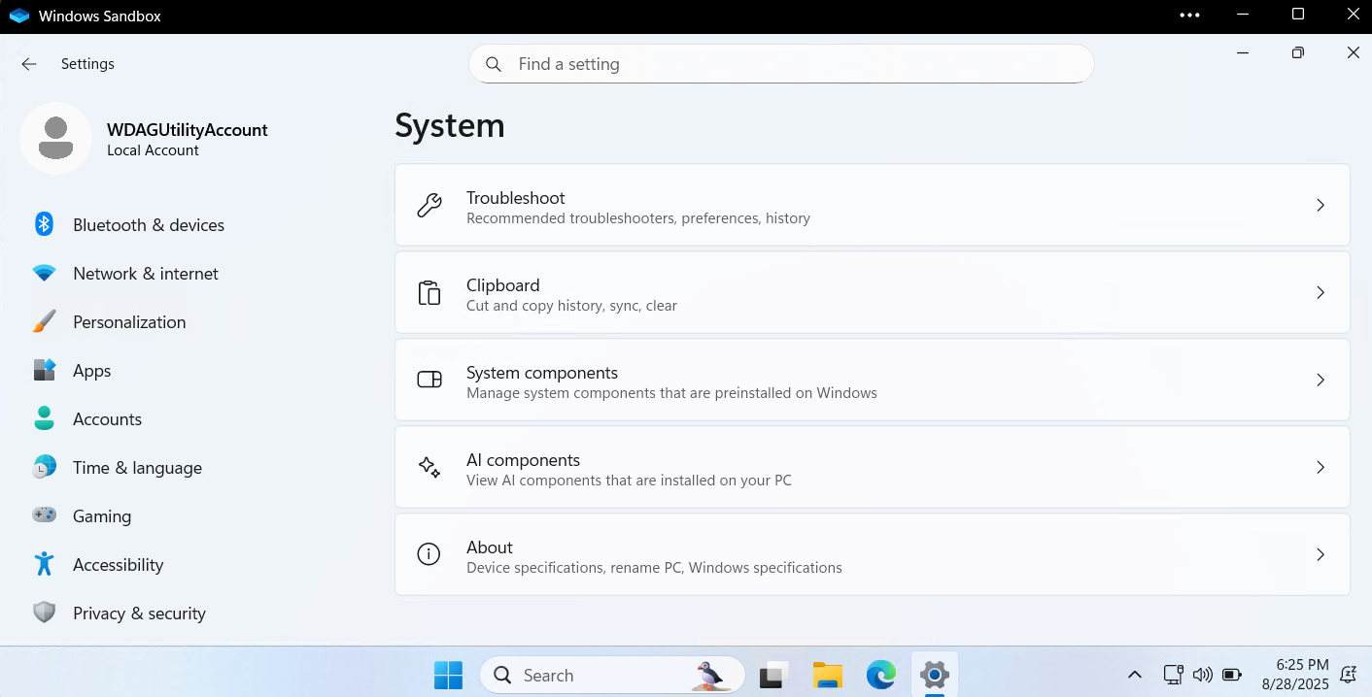
Task: Click "Local Account" under the user name
Action: [x=153, y=150]
